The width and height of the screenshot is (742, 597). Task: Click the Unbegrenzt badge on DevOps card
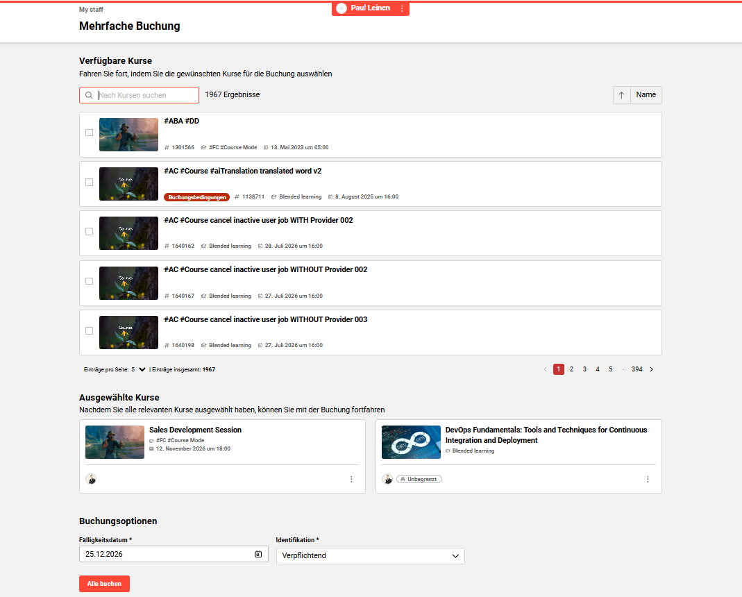tap(419, 479)
